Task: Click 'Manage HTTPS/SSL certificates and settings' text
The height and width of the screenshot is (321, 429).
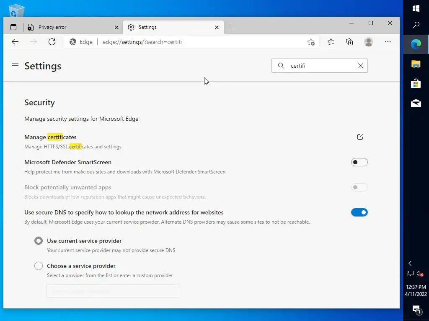Action: 73,147
